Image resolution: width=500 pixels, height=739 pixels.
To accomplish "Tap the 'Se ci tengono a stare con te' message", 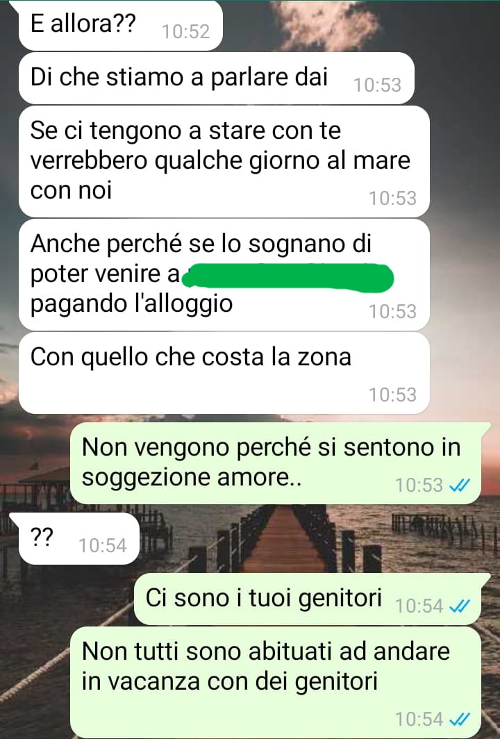I will [224, 162].
